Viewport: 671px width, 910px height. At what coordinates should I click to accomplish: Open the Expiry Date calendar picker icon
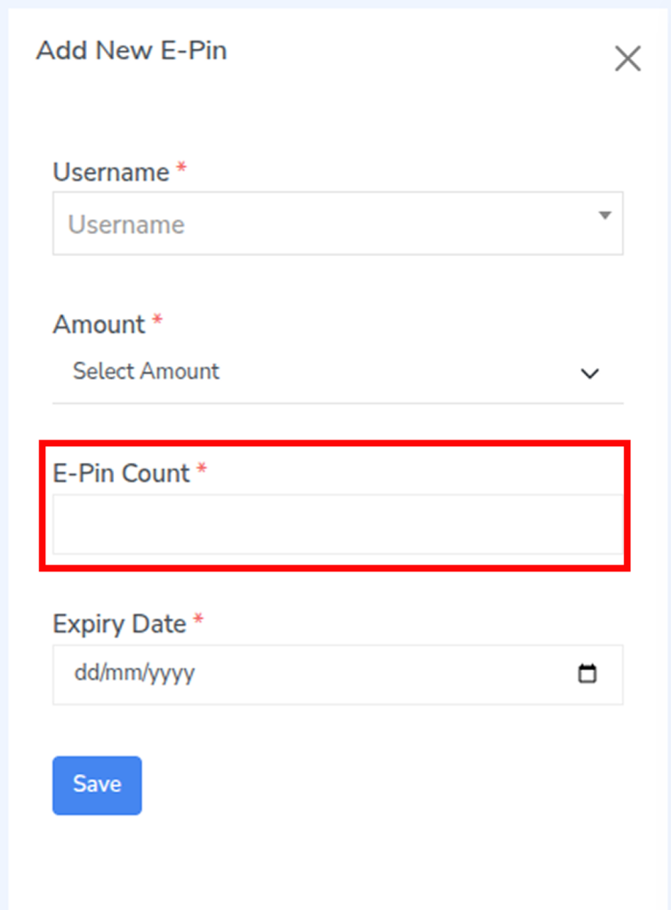click(587, 674)
